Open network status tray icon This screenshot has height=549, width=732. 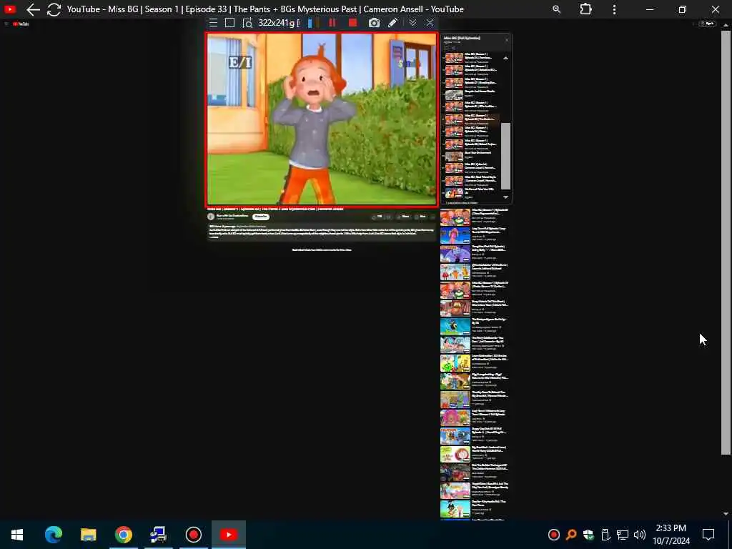tap(623, 535)
